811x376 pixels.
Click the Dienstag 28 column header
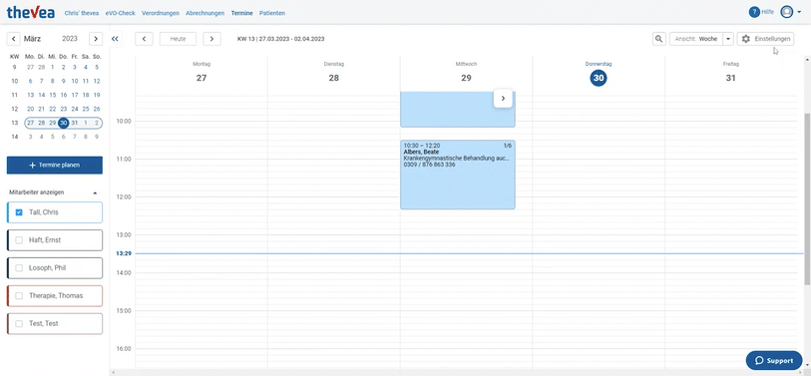click(x=333, y=73)
